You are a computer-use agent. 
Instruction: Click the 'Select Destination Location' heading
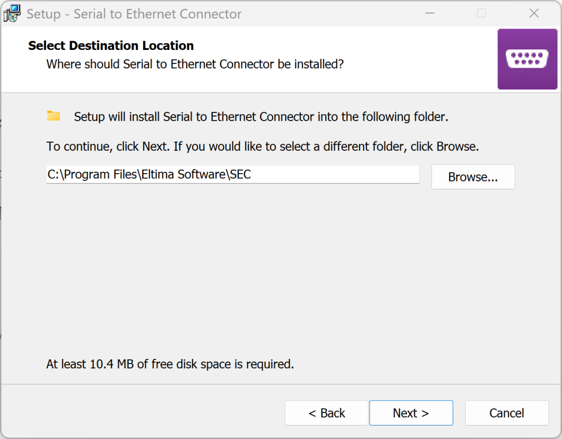(x=111, y=46)
